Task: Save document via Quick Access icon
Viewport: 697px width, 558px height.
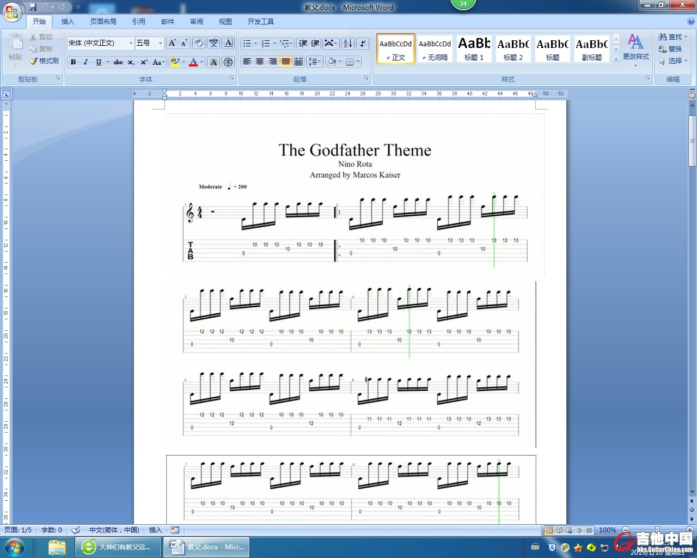Action: pos(33,7)
